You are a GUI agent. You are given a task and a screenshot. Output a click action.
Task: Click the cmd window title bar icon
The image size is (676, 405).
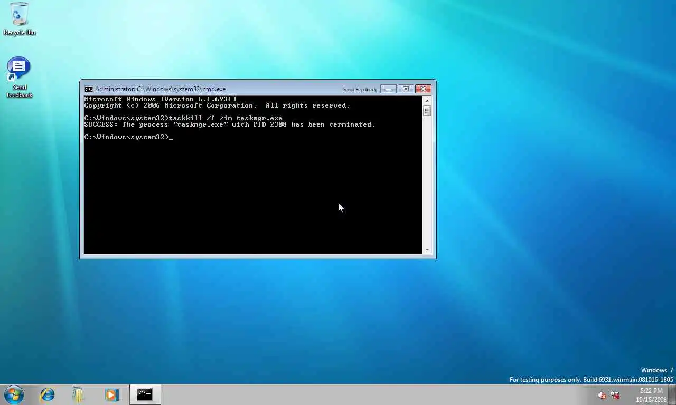click(x=89, y=89)
